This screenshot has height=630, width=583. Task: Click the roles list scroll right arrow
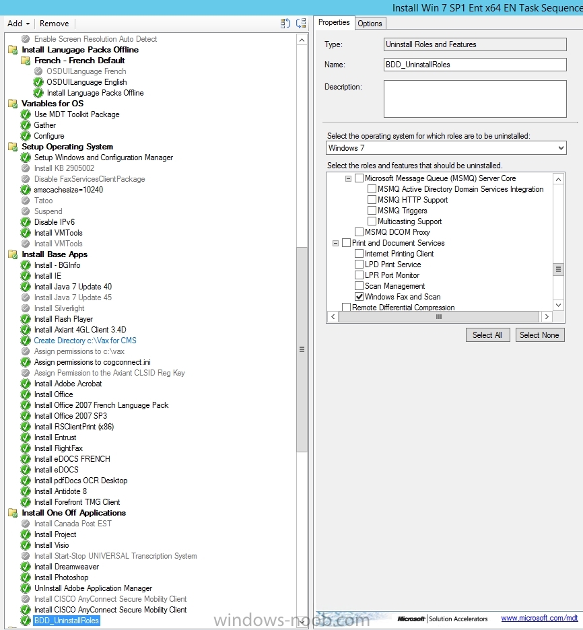coord(547,316)
